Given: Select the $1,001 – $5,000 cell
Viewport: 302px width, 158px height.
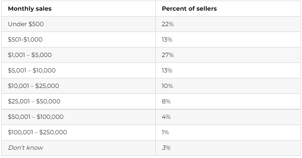Looking at the screenshot, I should (x=31, y=55).
